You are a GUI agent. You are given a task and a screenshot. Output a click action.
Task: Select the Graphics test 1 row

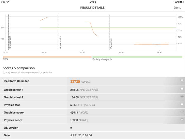[92, 90]
